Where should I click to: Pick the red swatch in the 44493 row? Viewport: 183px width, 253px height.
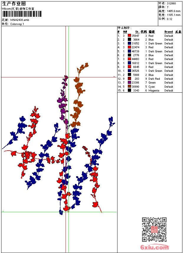[129, 59]
